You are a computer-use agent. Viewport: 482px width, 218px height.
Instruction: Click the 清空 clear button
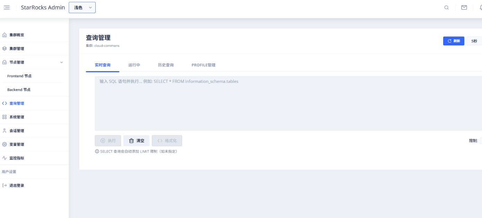[x=137, y=141]
